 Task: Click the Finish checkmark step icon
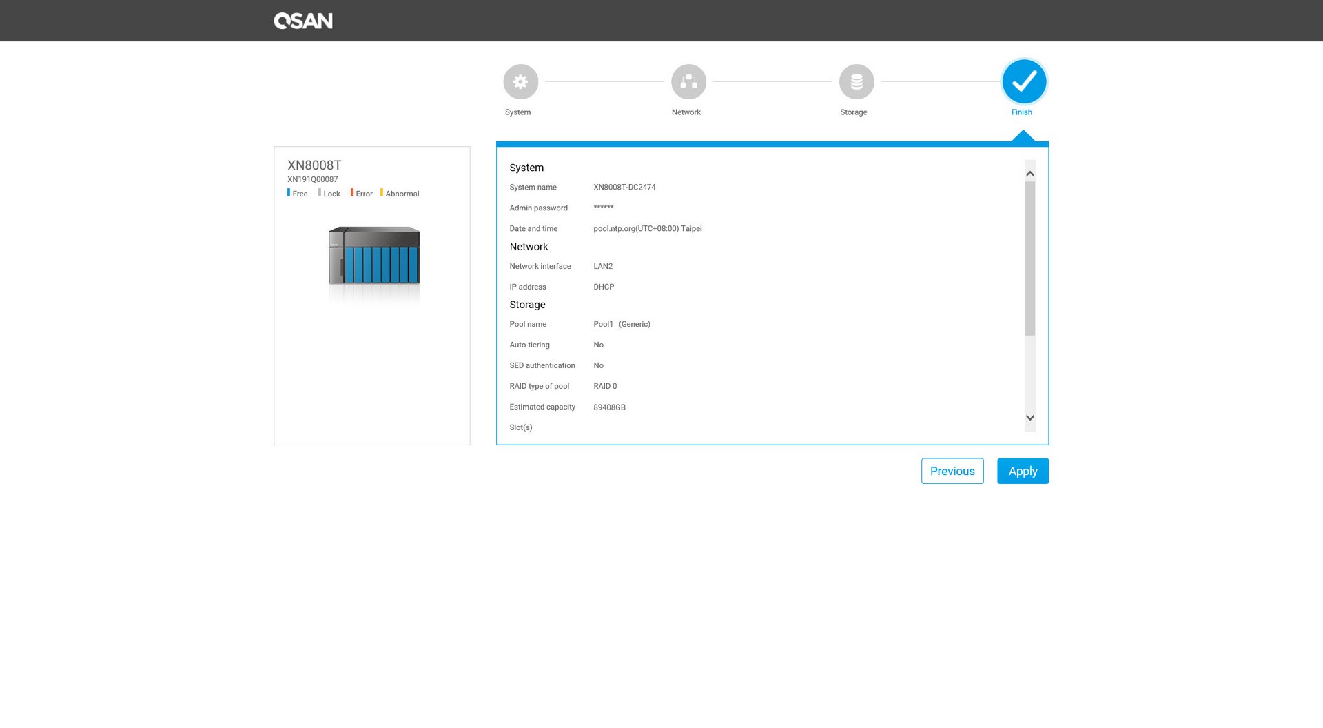coord(1024,81)
